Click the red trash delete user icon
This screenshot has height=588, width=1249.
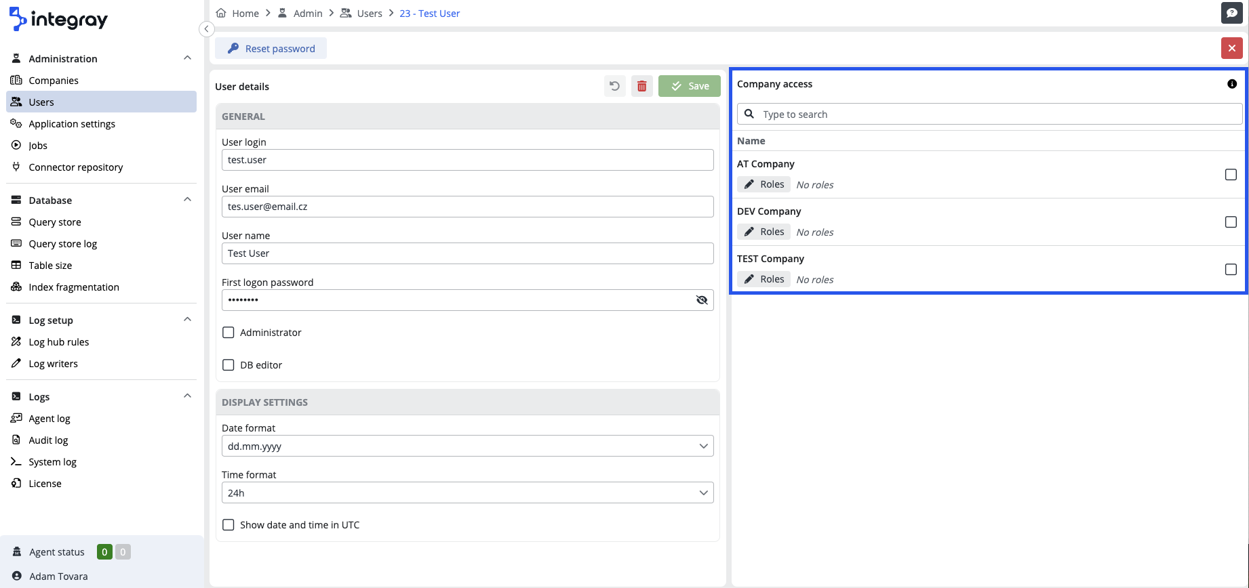(x=641, y=86)
